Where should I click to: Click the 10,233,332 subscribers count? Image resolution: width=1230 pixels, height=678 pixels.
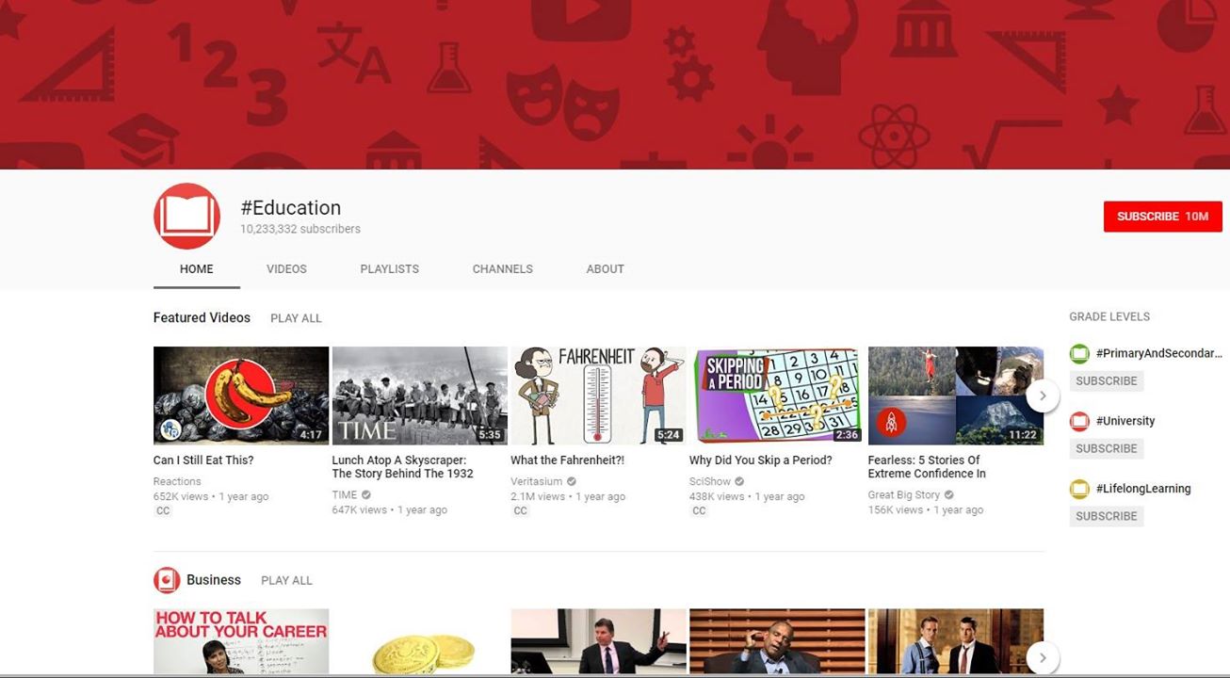(300, 229)
